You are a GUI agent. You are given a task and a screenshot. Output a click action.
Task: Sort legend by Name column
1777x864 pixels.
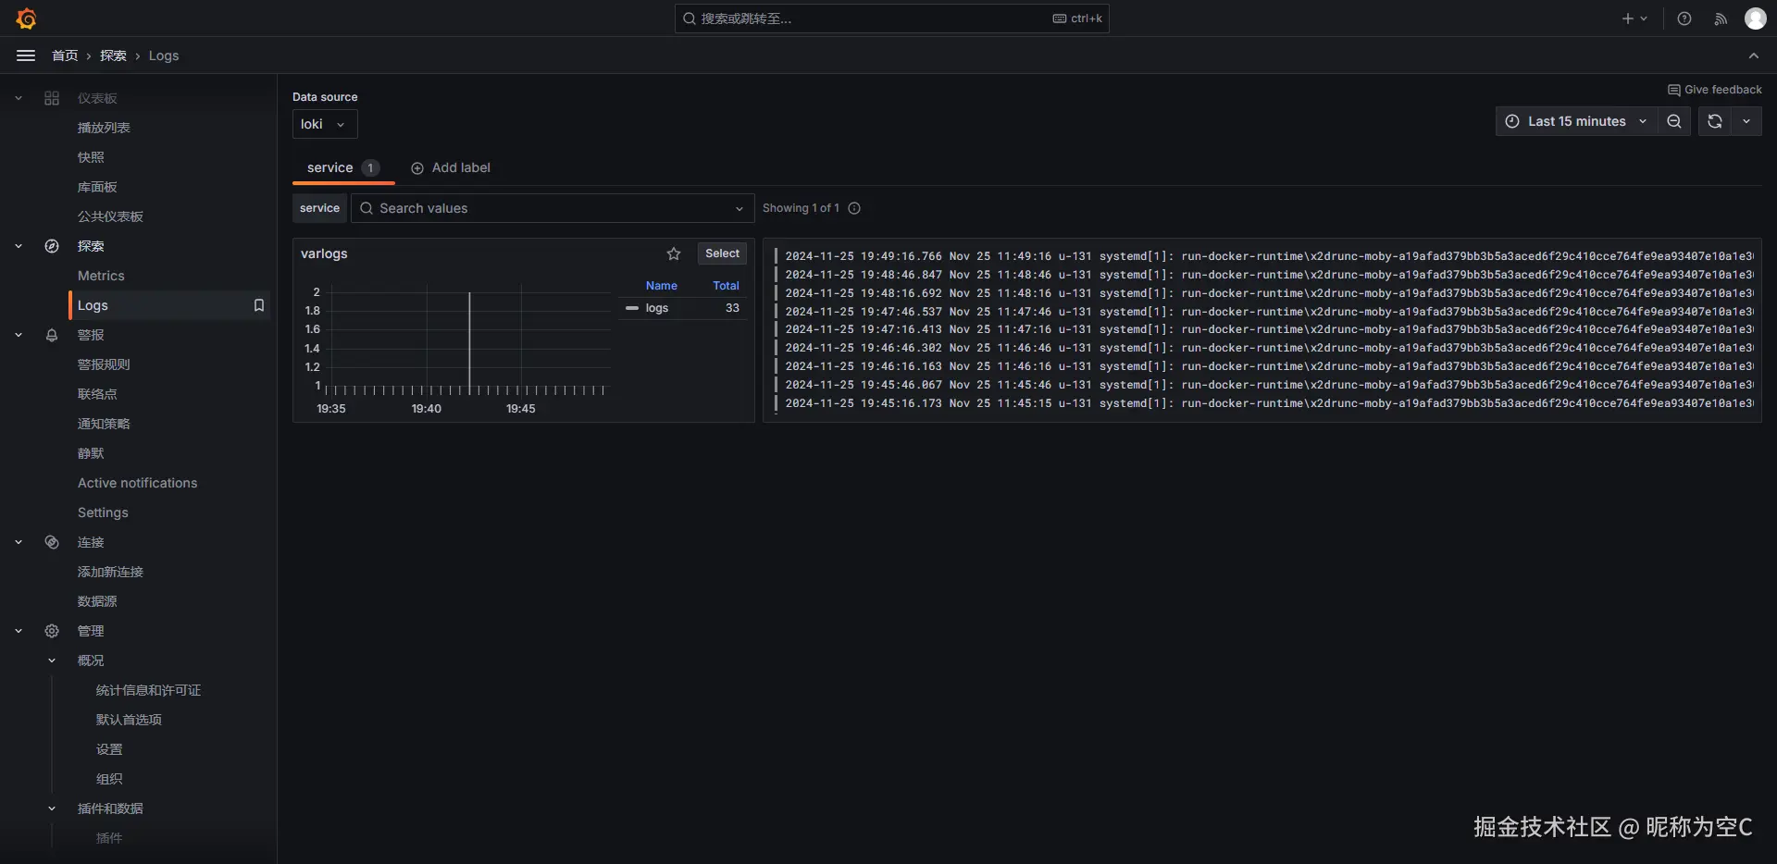[x=662, y=286]
